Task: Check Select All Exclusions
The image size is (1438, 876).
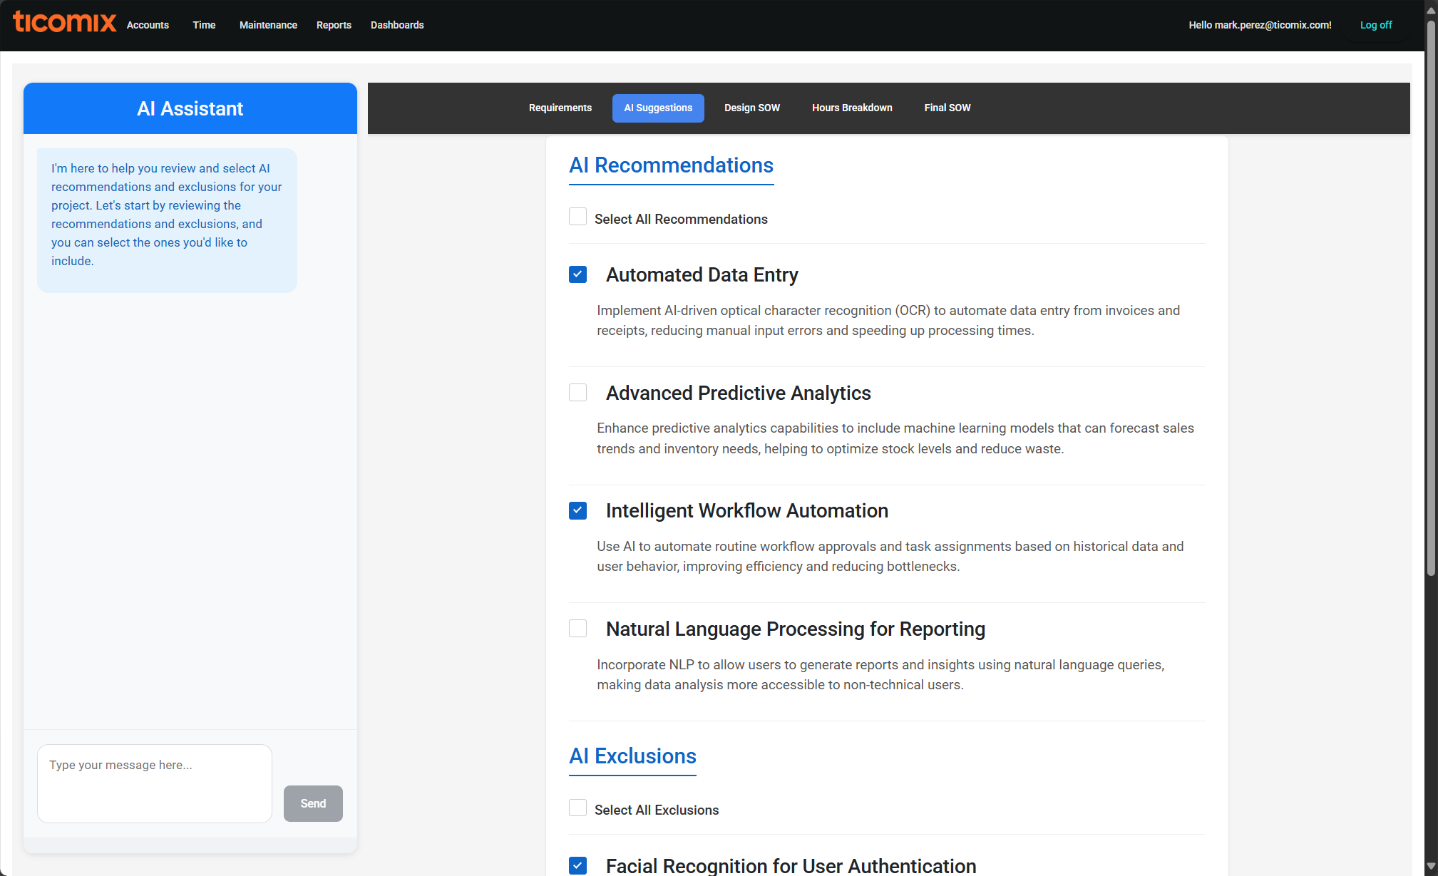Action: [577, 808]
